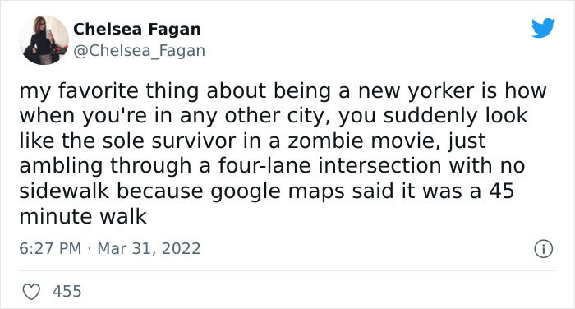This screenshot has height=309, width=575.
Task: View the 455 likes count
Action: tap(67, 292)
